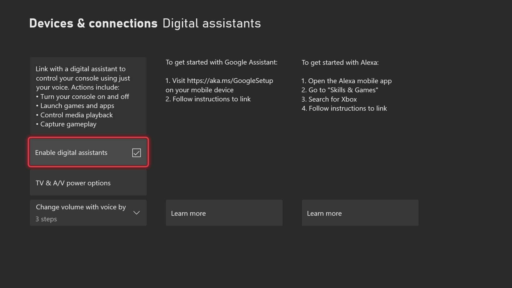This screenshot has width=512, height=288.
Task: Click the Digital assistants page title
Action: pos(211,23)
